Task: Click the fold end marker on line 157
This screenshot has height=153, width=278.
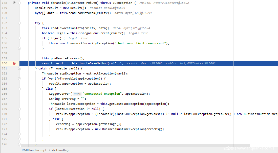Action: tap(19, 48)
